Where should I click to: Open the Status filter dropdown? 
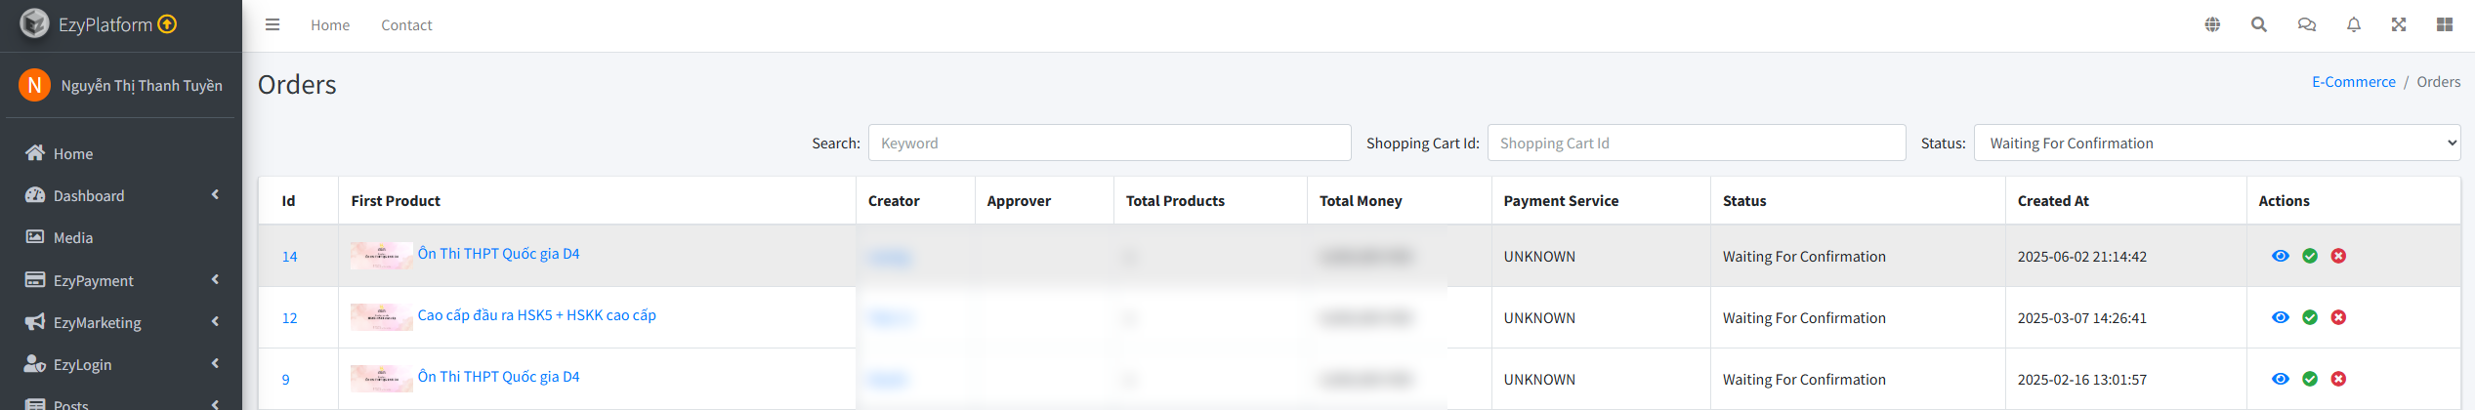[2216, 143]
